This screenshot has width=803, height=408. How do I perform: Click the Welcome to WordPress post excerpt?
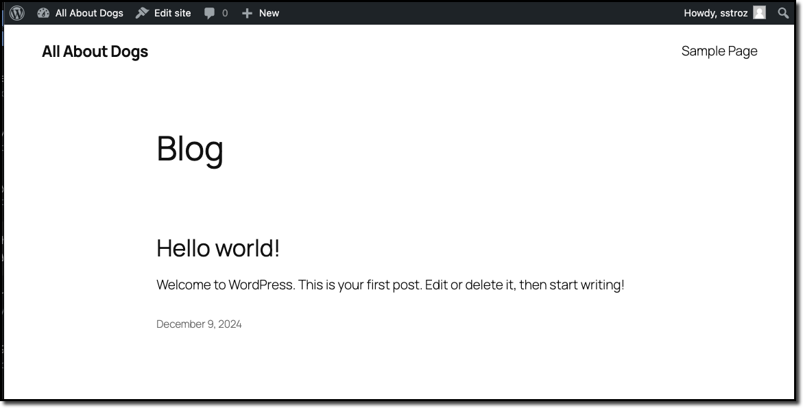click(390, 284)
